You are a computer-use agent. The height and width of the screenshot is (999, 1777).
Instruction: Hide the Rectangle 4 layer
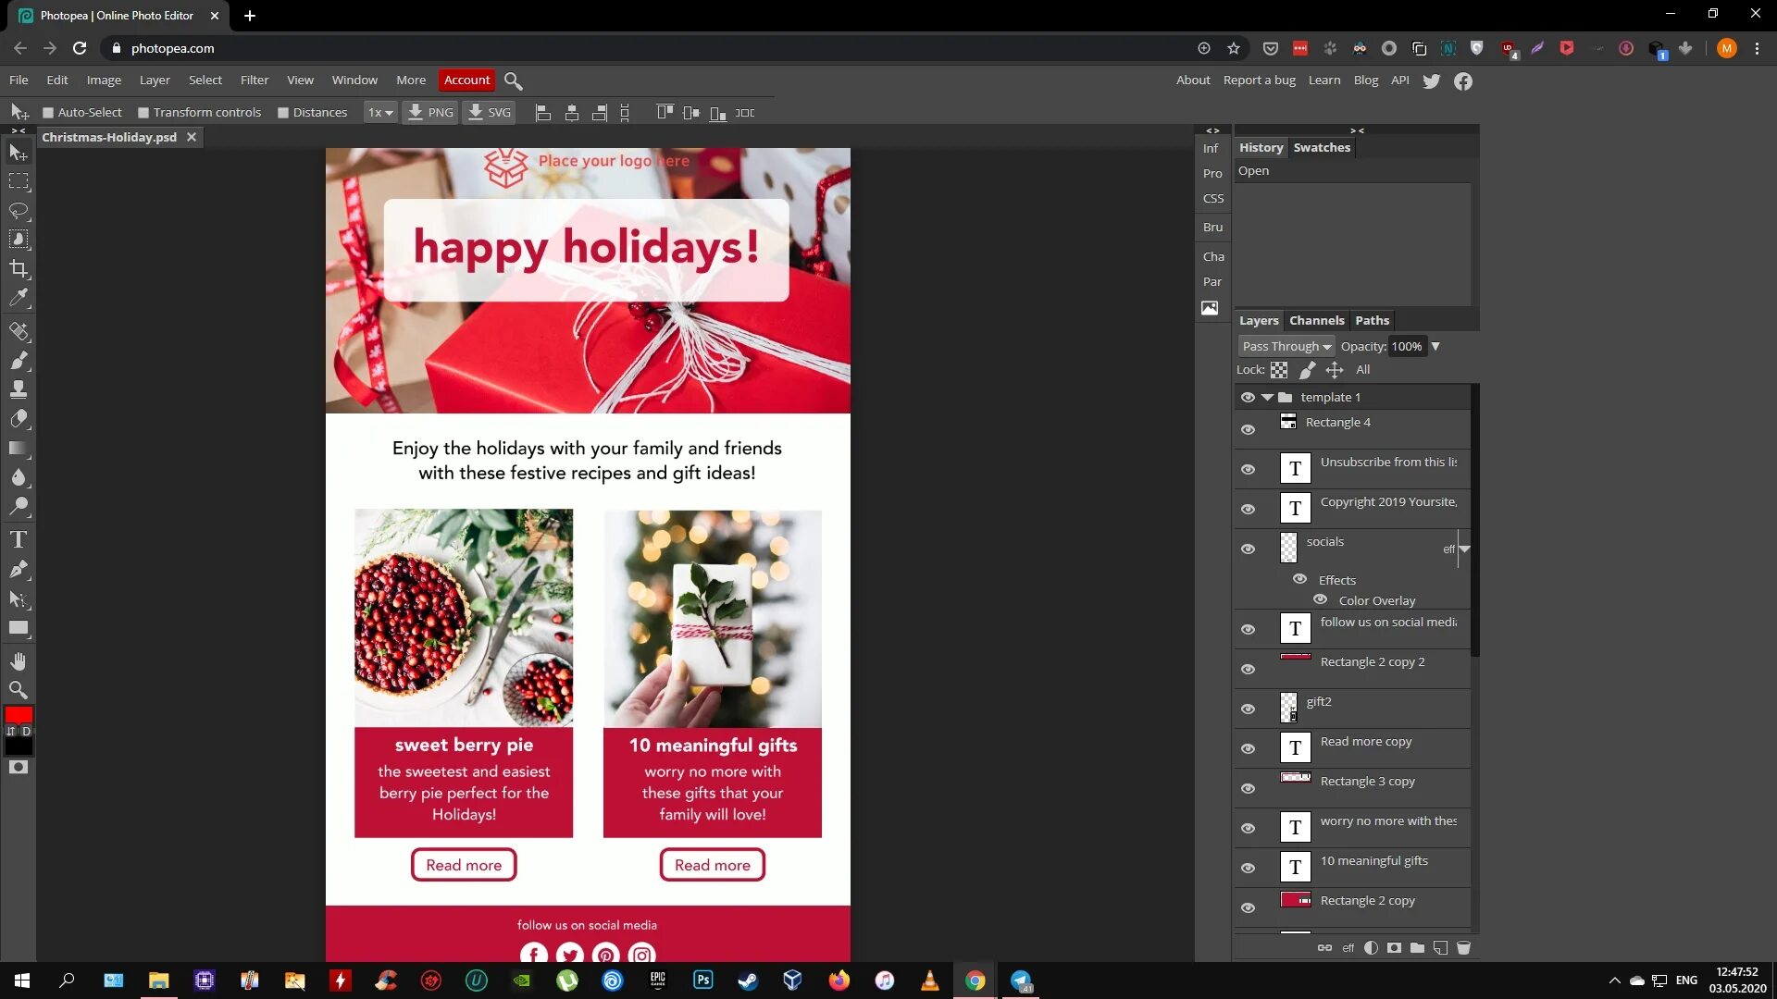(x=1248, y=429)
